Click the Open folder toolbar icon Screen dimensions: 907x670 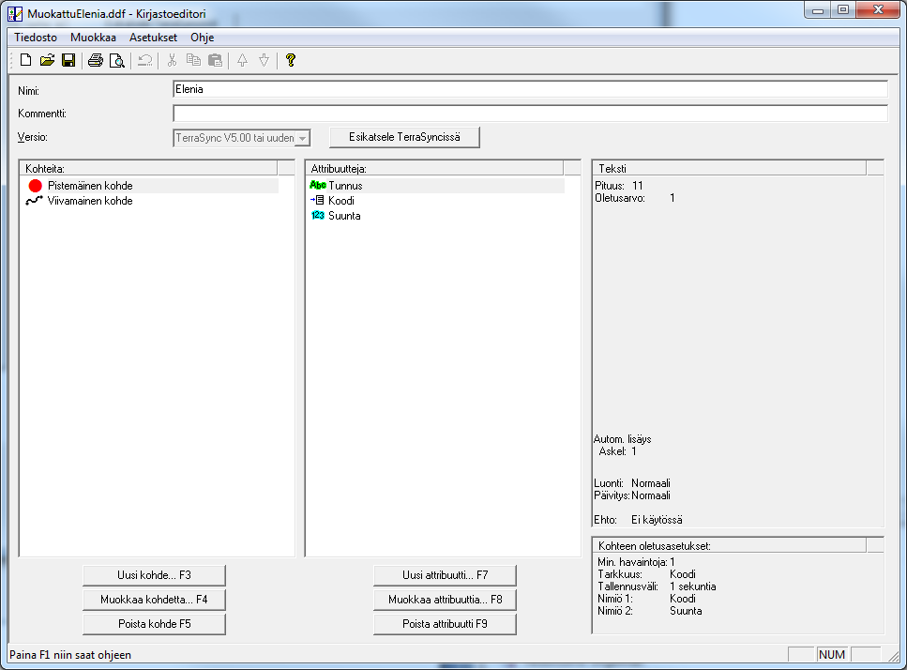(x=47, y=60)
